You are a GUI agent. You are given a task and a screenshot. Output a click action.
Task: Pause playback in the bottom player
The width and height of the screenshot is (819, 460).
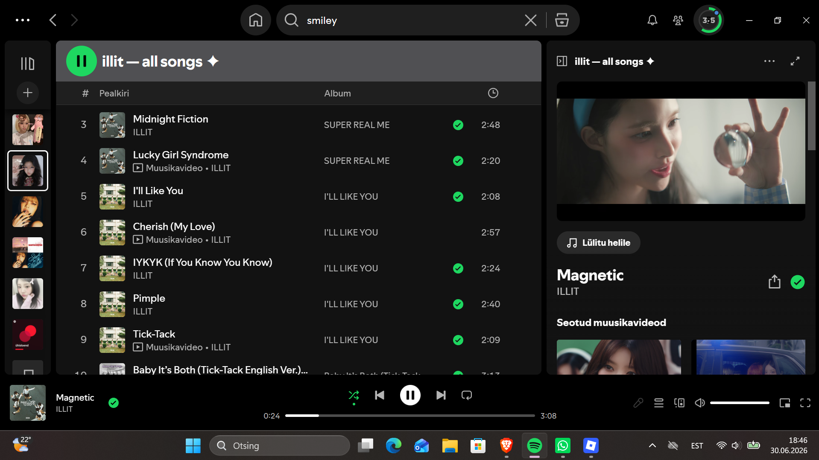tap(410, 395)
